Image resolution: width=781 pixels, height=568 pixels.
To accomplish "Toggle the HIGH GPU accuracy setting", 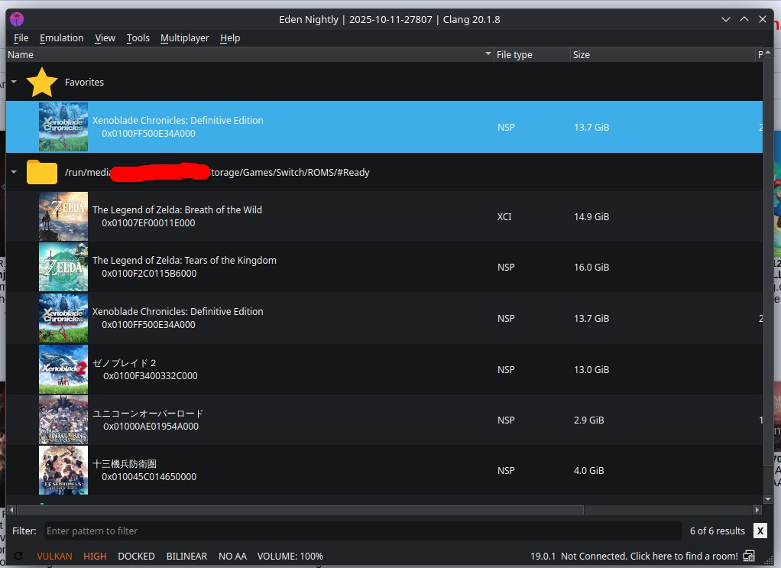I will [x=95, y=556].
